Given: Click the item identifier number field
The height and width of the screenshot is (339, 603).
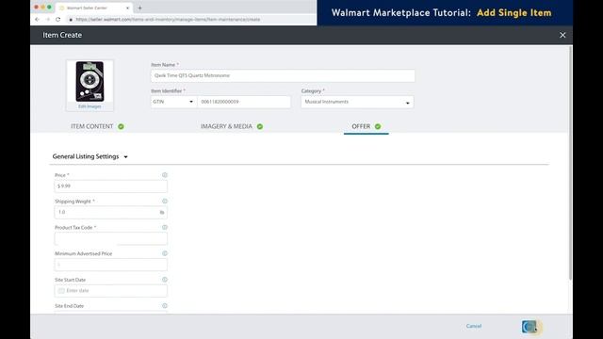Looking at the screenshot, I should (244, 102).
